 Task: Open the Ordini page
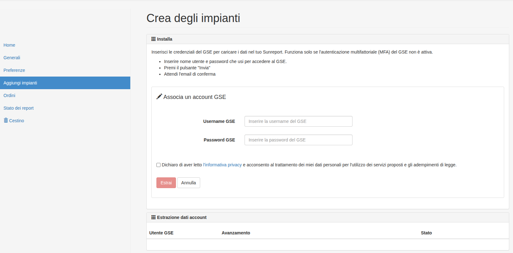click(9, 95)
